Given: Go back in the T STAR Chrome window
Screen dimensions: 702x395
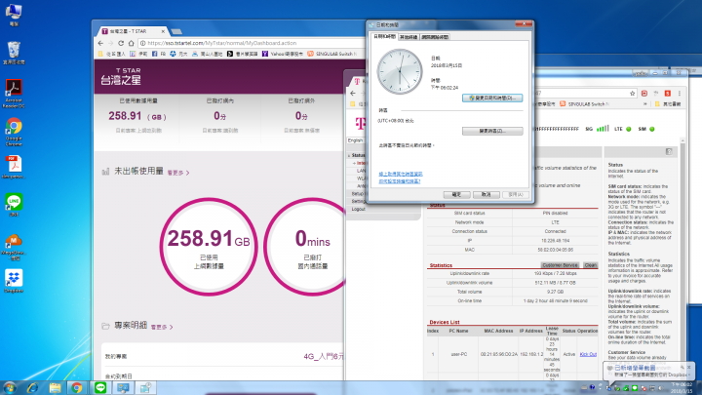Looking at the screenshot, I should [100, 43].
